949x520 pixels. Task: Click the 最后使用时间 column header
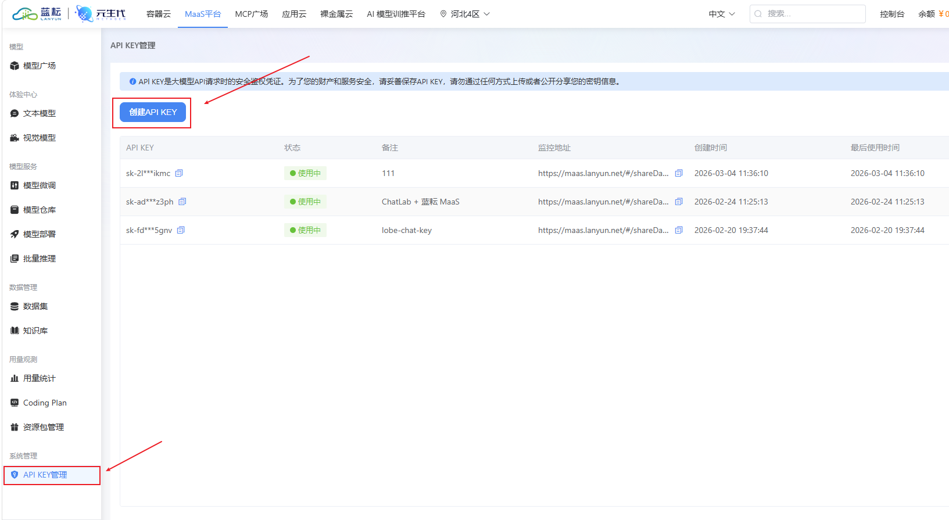[x=875, y=148]
